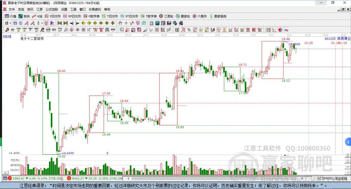Launch the 赢家轮 wheel tool
351x189 pixels.
(183, 16)
